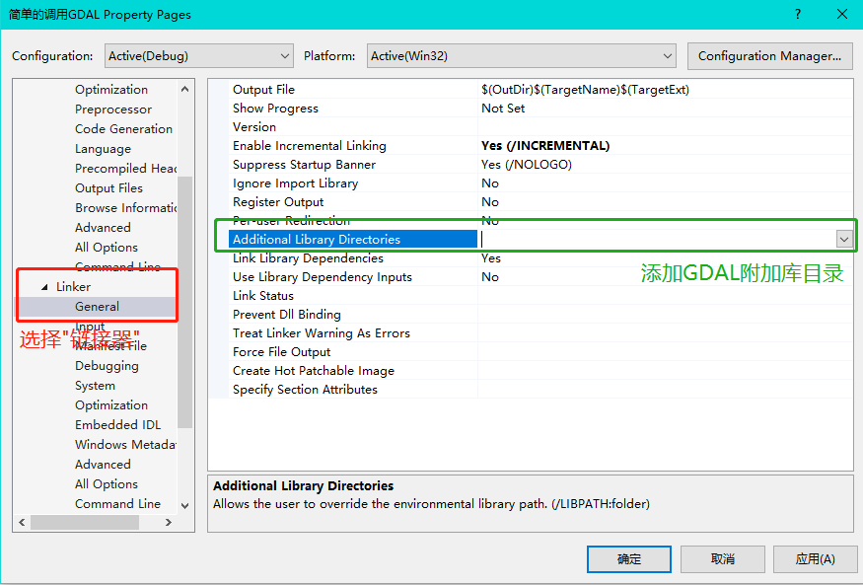The height and width of the screenshot is (585, 863).
Task: Select All Options under Linker section
Action: pos(107,484)
